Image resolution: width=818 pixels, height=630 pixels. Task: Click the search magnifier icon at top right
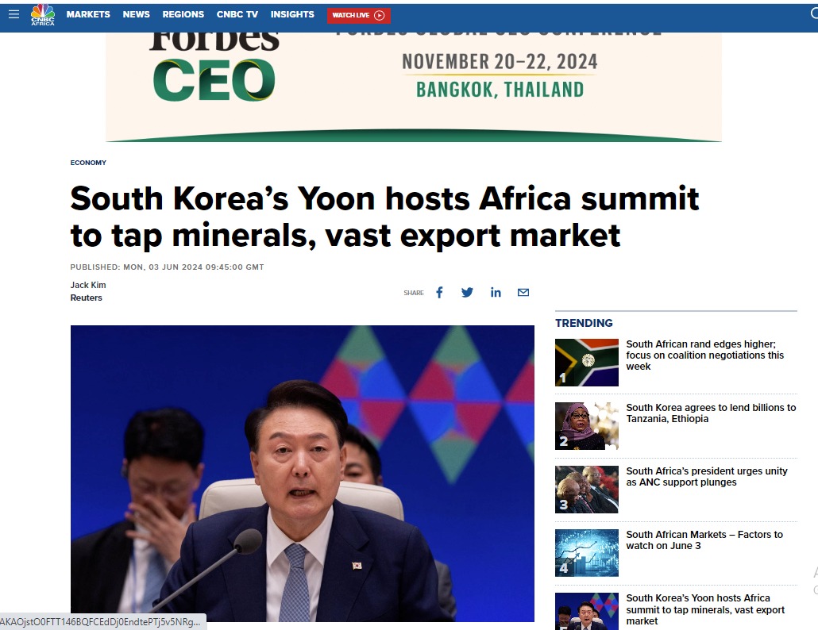(814, 14)
